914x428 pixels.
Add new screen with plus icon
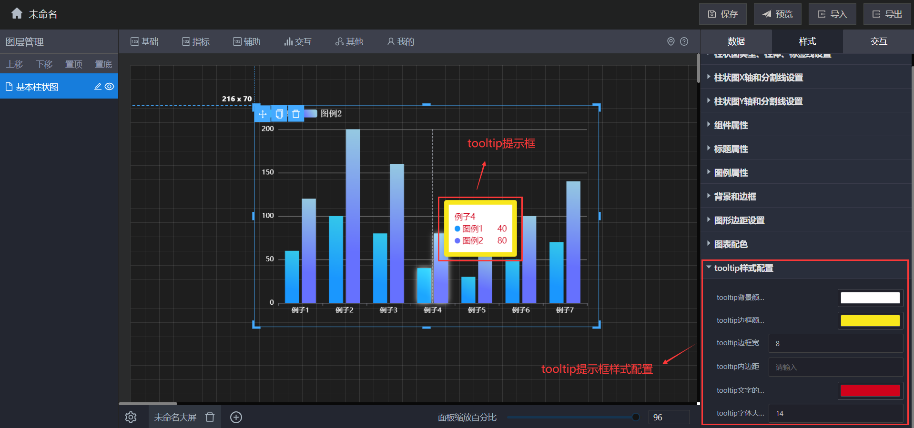[x=236, y=418]
